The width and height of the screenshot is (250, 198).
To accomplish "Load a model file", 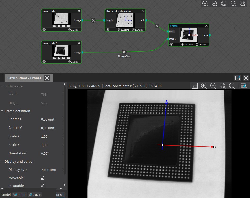I will 19,195.
